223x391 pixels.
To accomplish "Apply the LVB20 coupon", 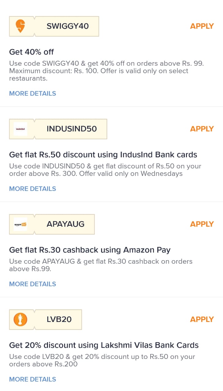I will [202, 320].
